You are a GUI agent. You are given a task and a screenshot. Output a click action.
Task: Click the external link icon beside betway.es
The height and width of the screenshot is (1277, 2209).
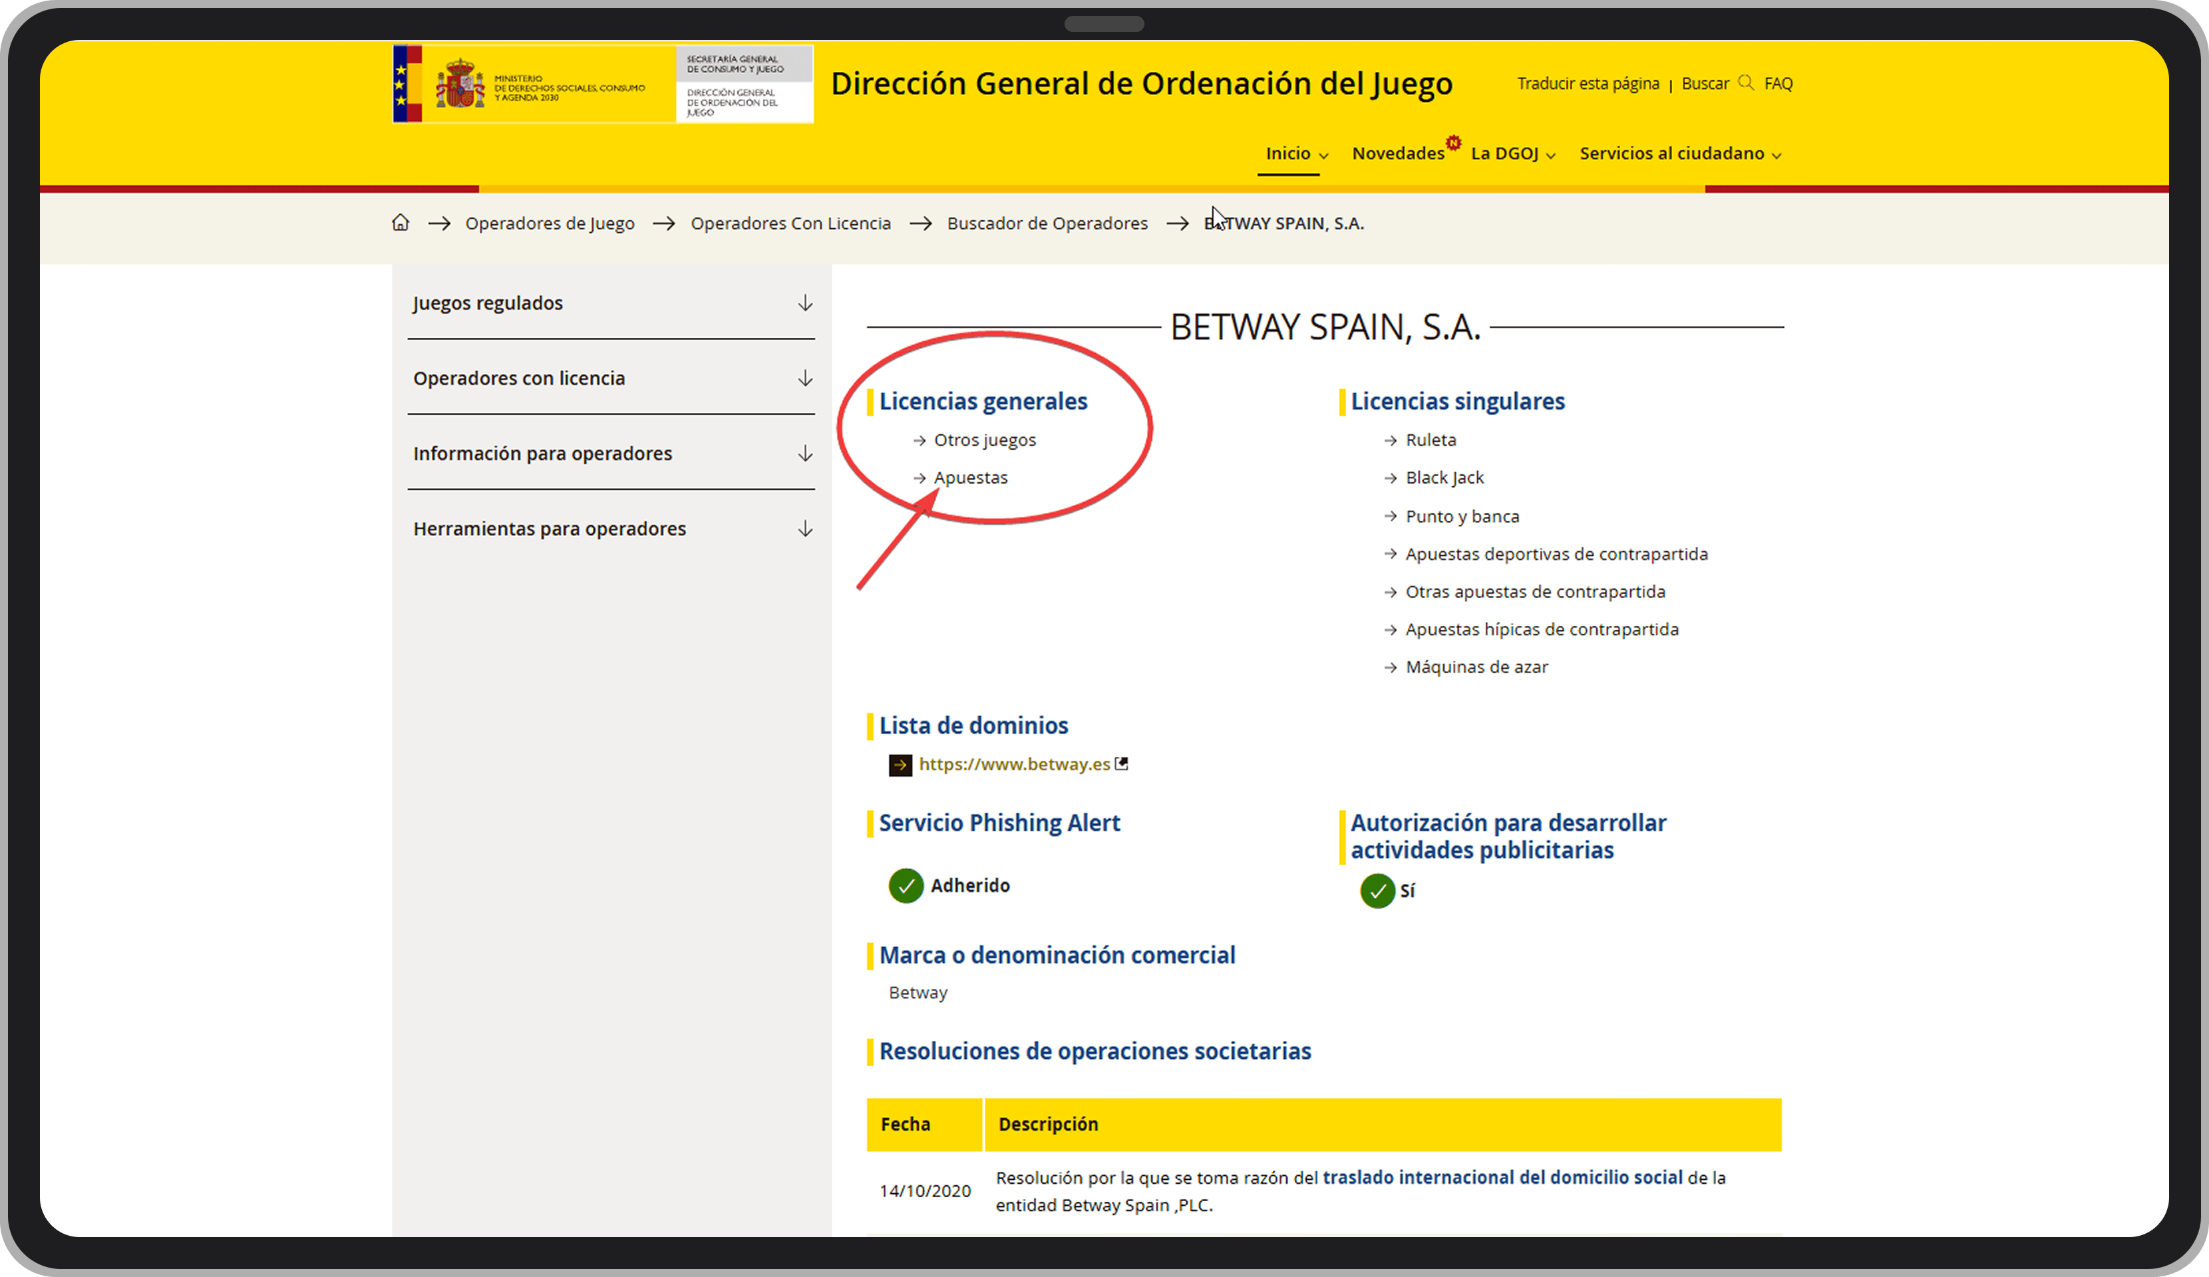coord(1121,764)
